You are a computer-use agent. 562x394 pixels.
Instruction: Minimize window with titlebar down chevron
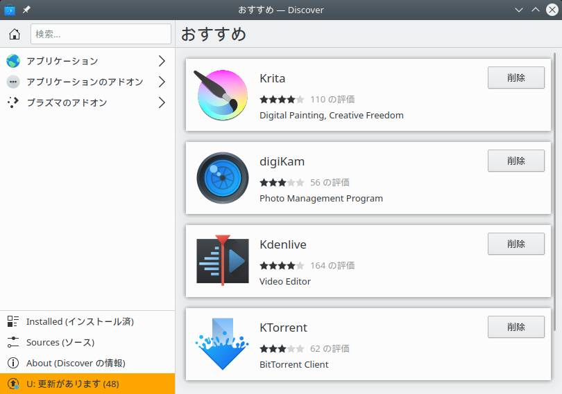coord(518,10)
